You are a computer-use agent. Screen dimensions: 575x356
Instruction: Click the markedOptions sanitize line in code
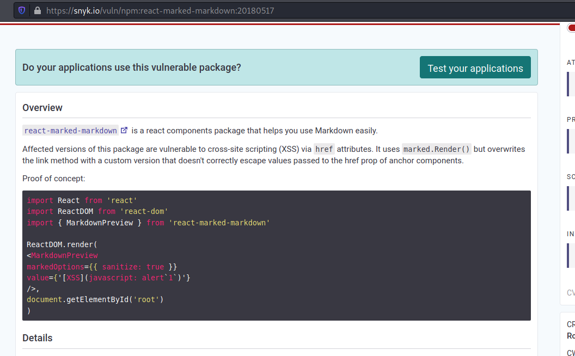pos(102,267)
